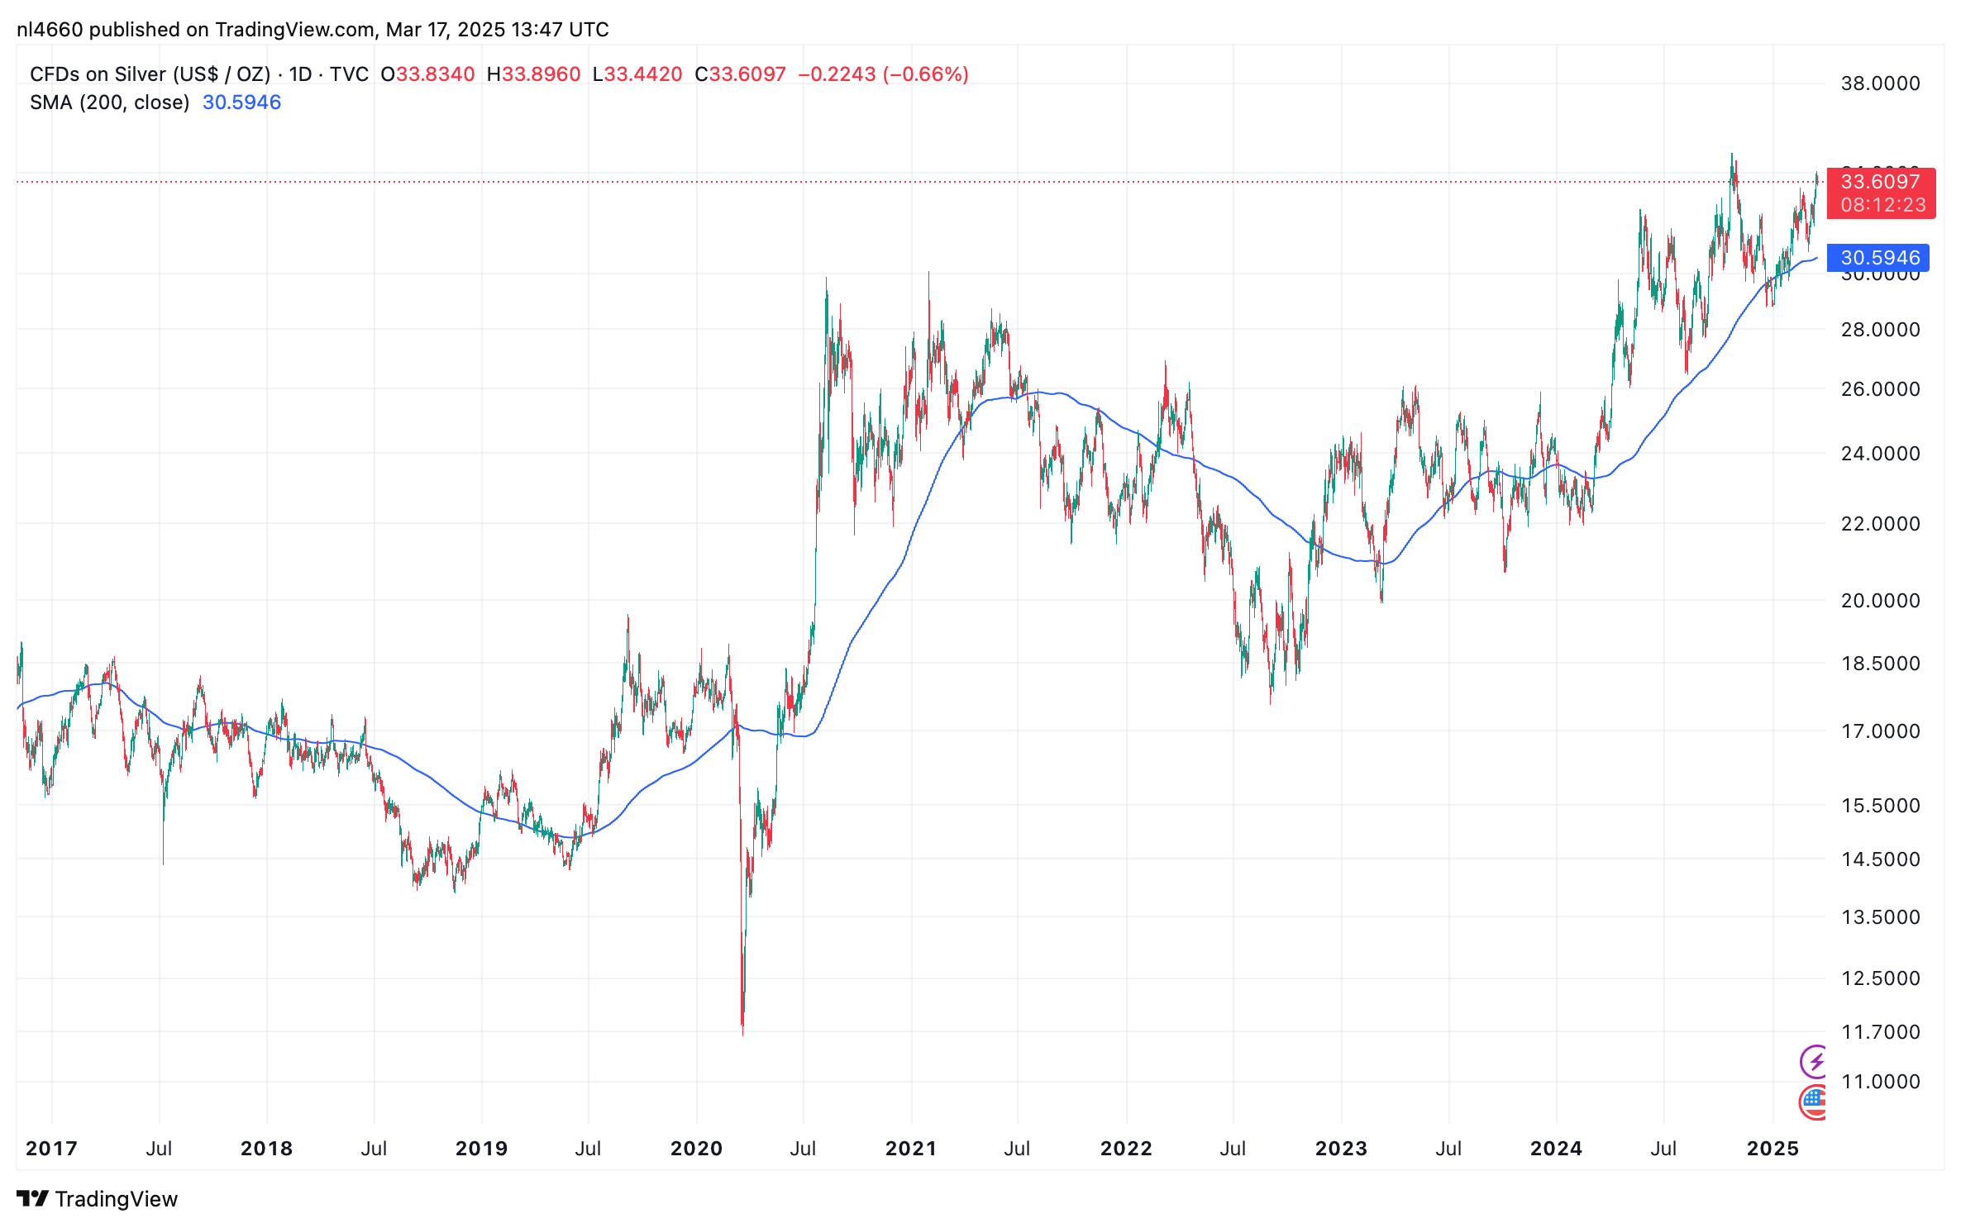This screenshot has height=1228, width=1961.
Task: Click the closing price C33.6097 in legend
Action: [740, 74]
